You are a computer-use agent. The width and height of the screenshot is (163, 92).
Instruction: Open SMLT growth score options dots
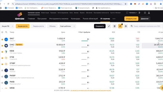(x=90, y=39)
